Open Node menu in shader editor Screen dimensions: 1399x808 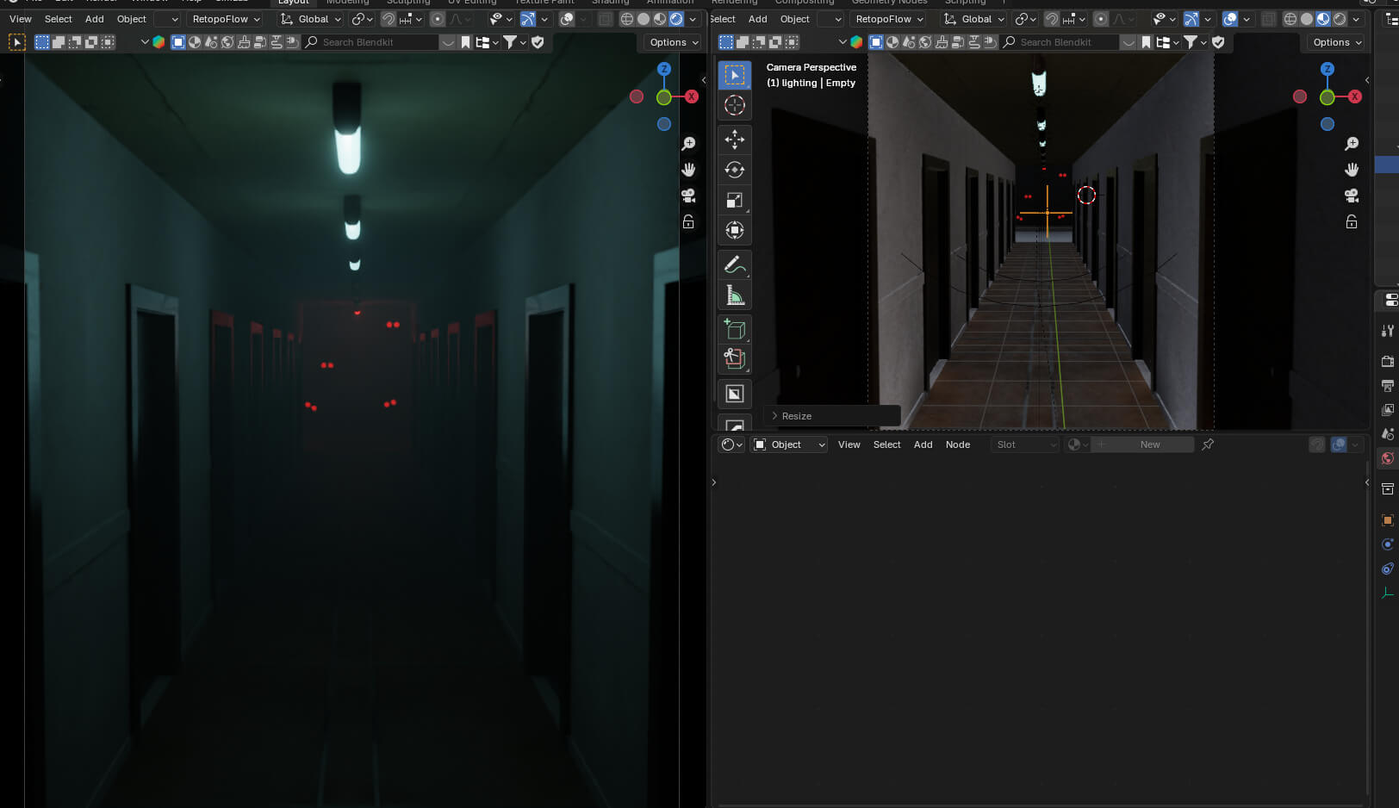pos(958,444)
